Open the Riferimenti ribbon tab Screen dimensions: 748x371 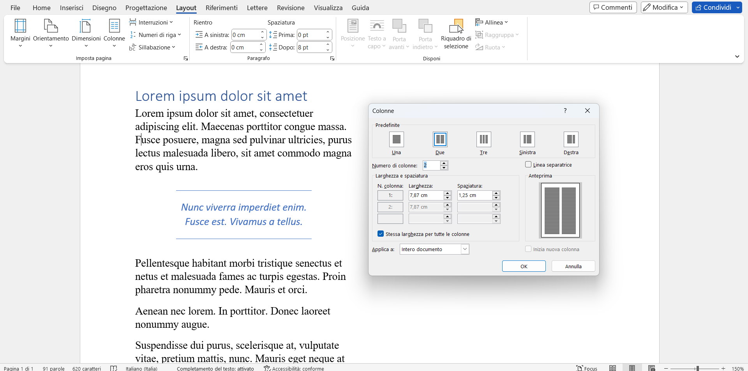pos(221,8)
